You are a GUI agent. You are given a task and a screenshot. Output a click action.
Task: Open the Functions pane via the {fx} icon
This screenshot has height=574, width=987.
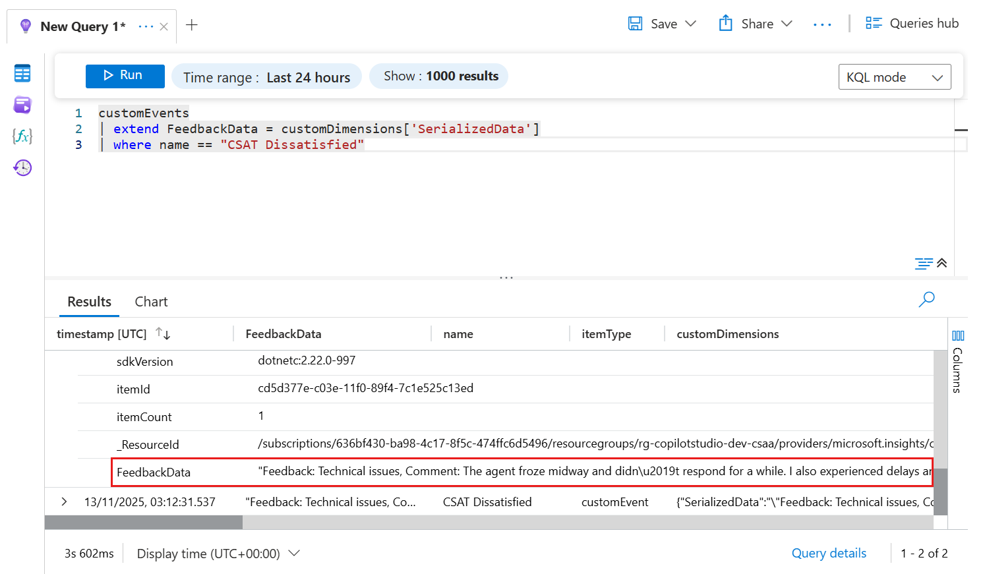click(x=22, y=136)
